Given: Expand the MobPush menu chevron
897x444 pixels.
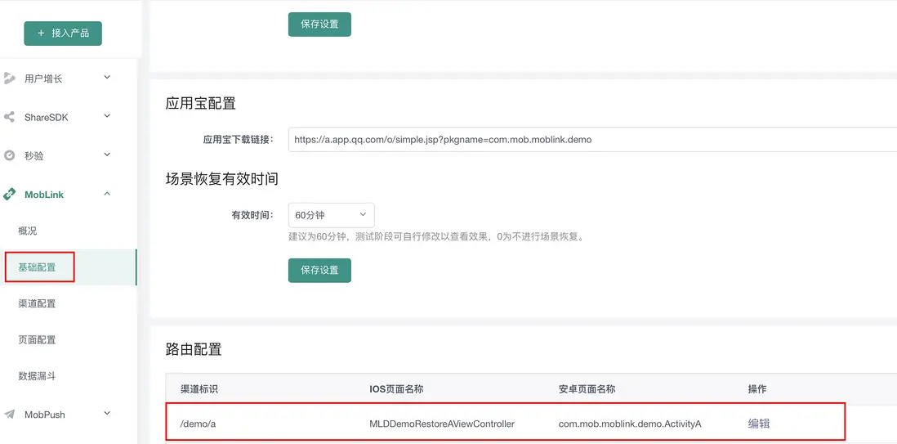Looking at the screenshot, I should (x=107, y=413).
